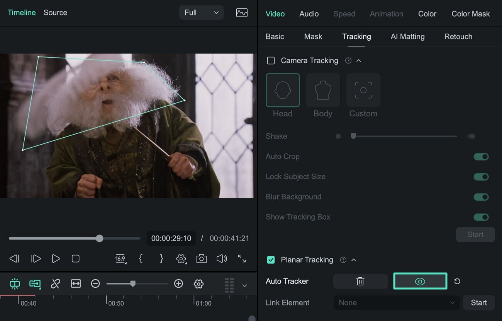Set mark out with right brace icon
This screenshot has height=321, width=502.
[161, 259]
